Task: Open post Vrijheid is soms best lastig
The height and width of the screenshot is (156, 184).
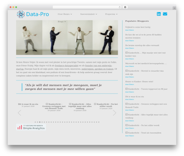Action: (x=138, y=27)
